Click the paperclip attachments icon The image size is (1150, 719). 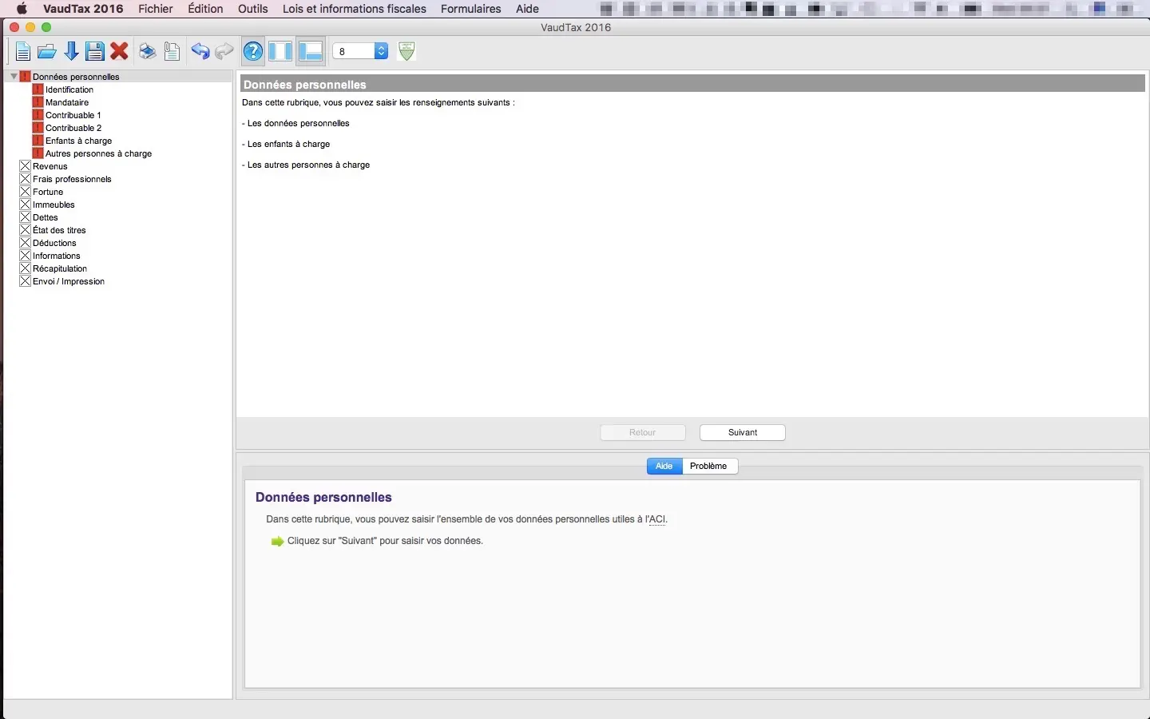coord(172,52)
